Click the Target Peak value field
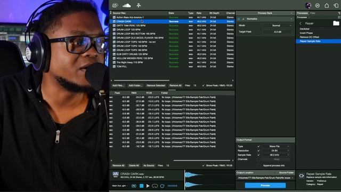The height and width of the screenshot is (192, 341). click(277, 32)
